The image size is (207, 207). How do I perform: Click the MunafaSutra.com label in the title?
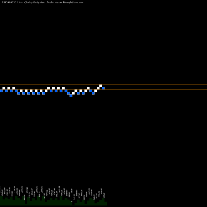click(73, 2)
